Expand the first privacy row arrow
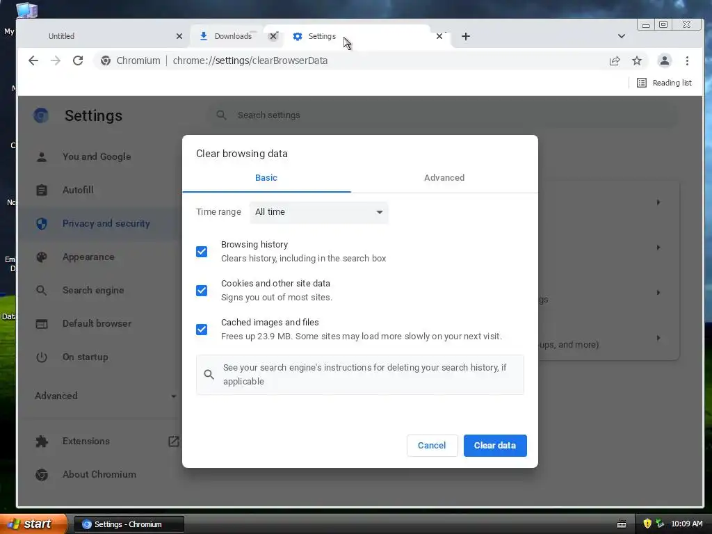Image resolution: width=712 pixels, height=534 pixels. tap(658, 202)
